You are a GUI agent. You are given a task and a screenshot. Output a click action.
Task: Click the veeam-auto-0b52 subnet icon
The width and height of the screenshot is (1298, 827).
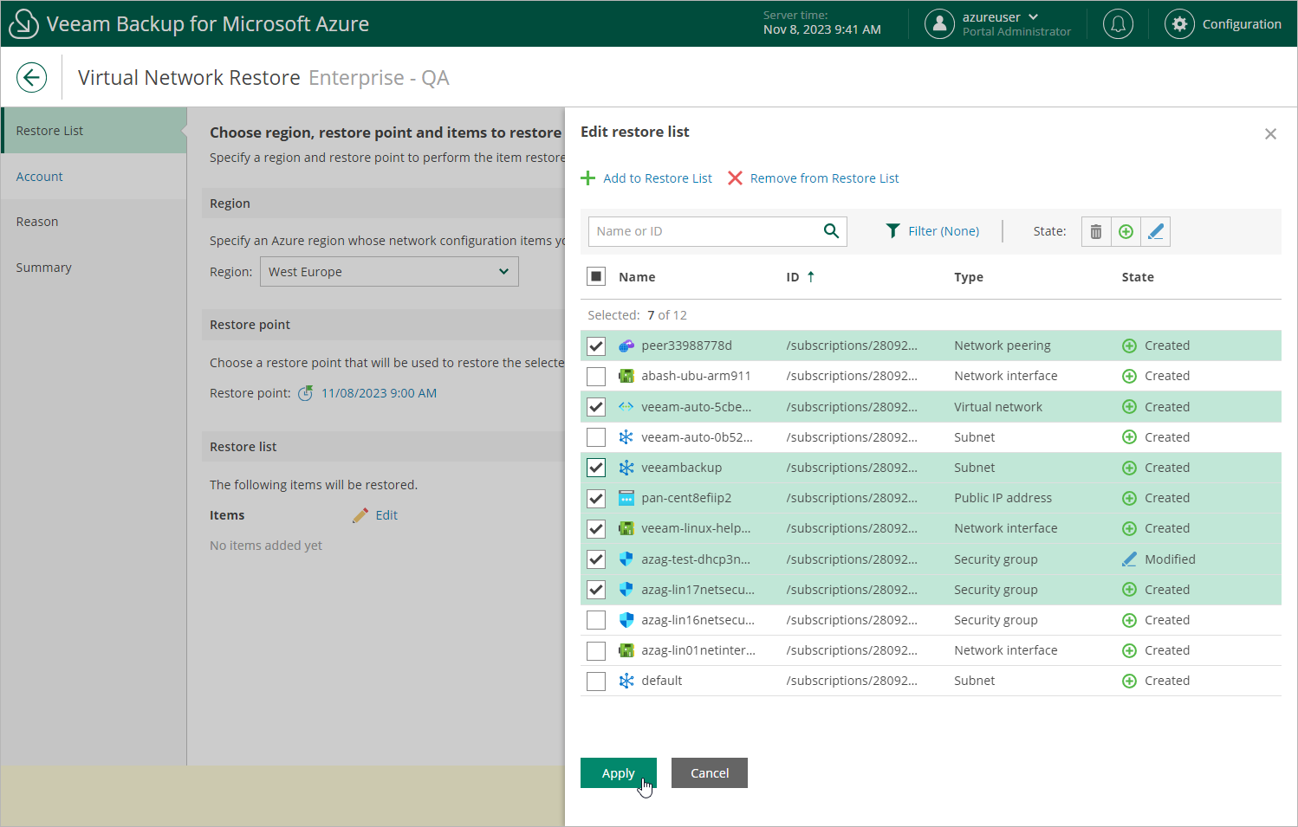pyautogui.click(x=626, y=437)
